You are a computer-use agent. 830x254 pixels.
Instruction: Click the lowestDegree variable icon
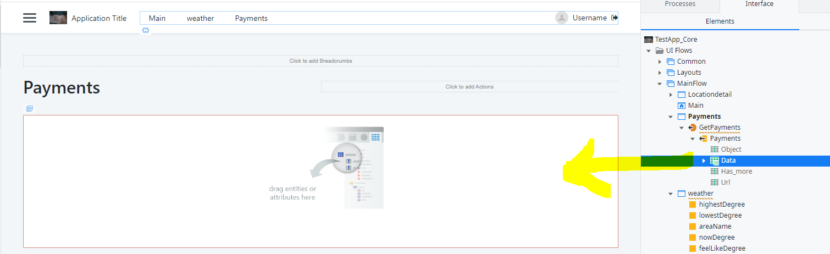[x=693, y=216]
